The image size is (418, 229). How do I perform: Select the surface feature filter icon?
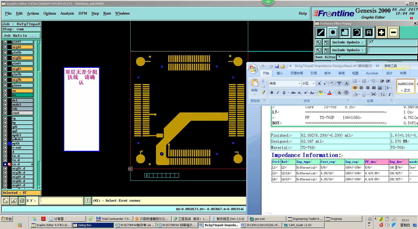pyautogui.click(x=345, y=32)
